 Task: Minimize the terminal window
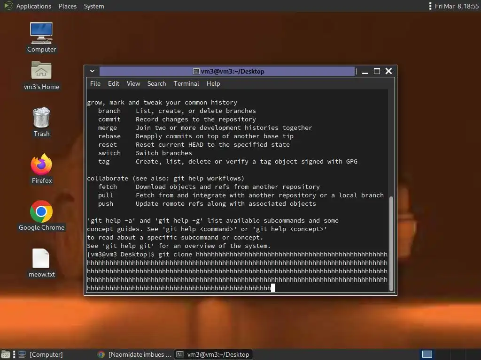coord(365,72)
